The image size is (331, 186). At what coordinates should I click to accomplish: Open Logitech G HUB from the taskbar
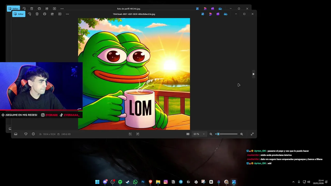pos(188,182)
